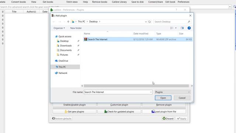
Task: Sort calibre book list by Title
Action: tap(14, 11)
